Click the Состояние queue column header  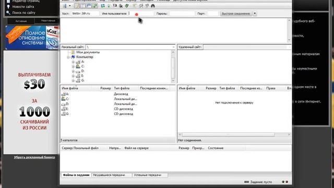click(225, 148)
